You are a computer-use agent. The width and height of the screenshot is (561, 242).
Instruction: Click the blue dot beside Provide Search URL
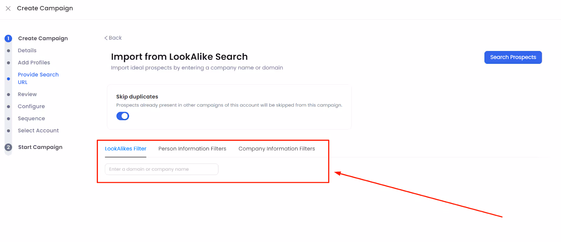pyautogui.click(x=8, y=78)
